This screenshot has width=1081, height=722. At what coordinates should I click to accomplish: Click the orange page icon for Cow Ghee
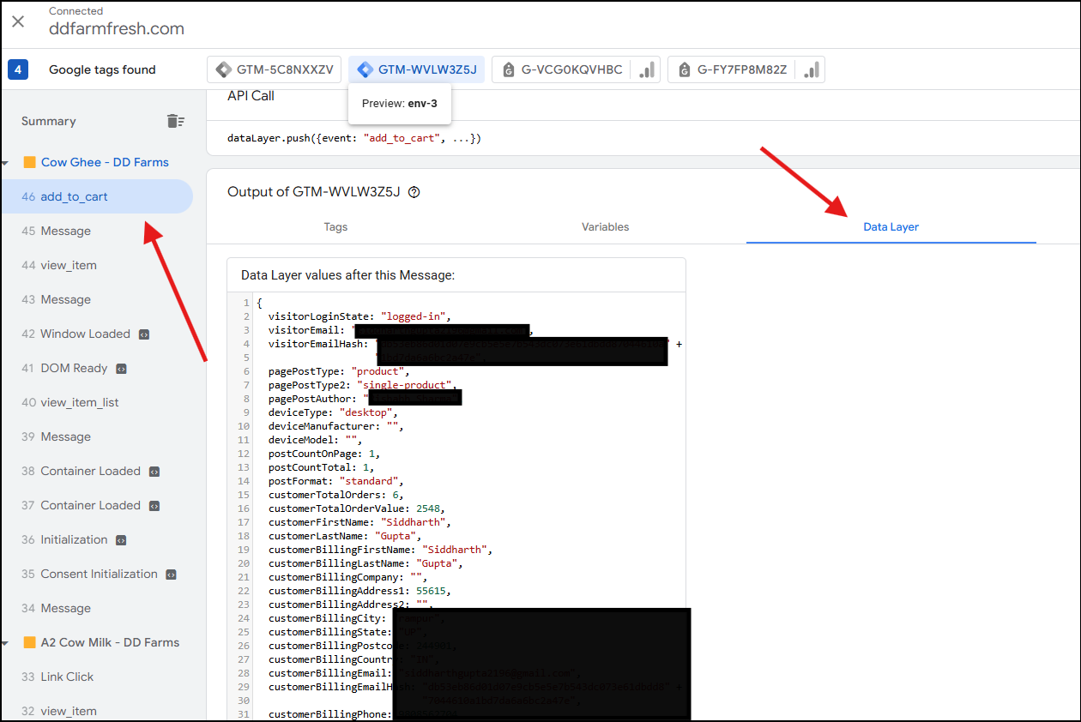click(x=29, y=162)
